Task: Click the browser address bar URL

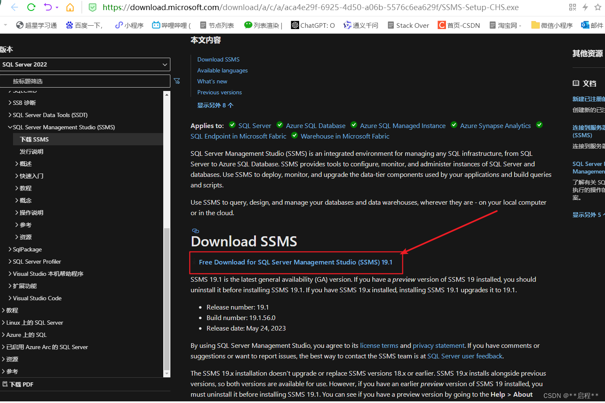Action: tap(310, 7)
